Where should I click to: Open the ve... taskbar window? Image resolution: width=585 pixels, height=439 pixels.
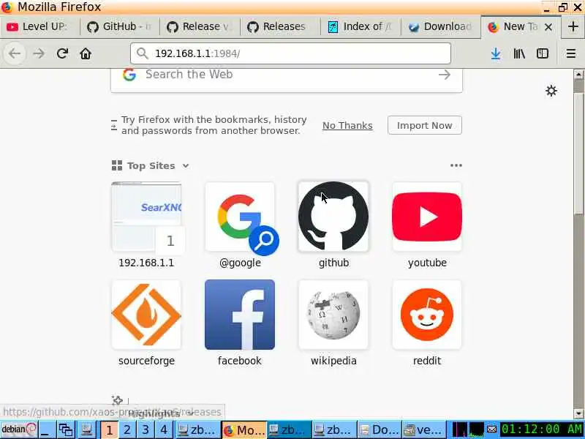coord(424,429)
